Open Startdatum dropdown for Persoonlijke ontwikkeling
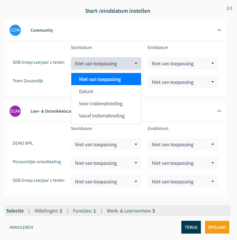This screenshot has height=240, width=237. (x=106, y=163)
